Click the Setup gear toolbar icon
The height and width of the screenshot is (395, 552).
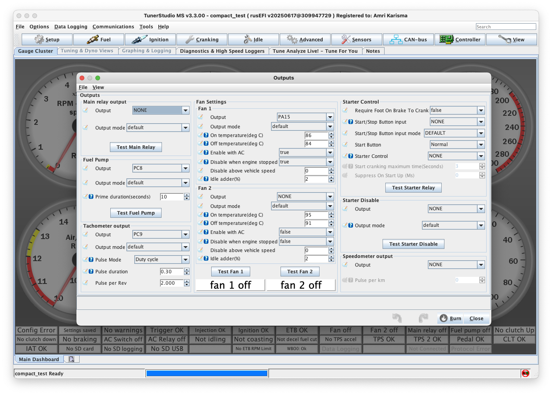click(x=39, y=39)
